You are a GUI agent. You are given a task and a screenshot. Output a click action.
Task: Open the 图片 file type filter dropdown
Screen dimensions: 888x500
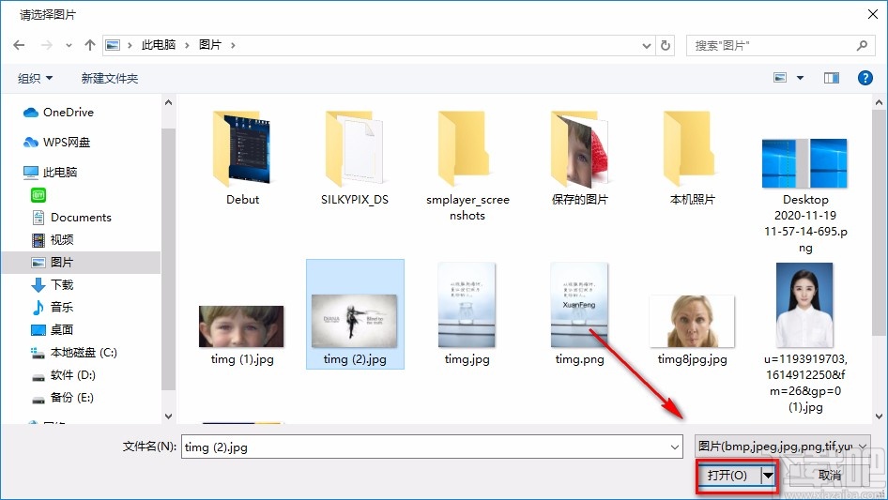click(x=782, y=447)
